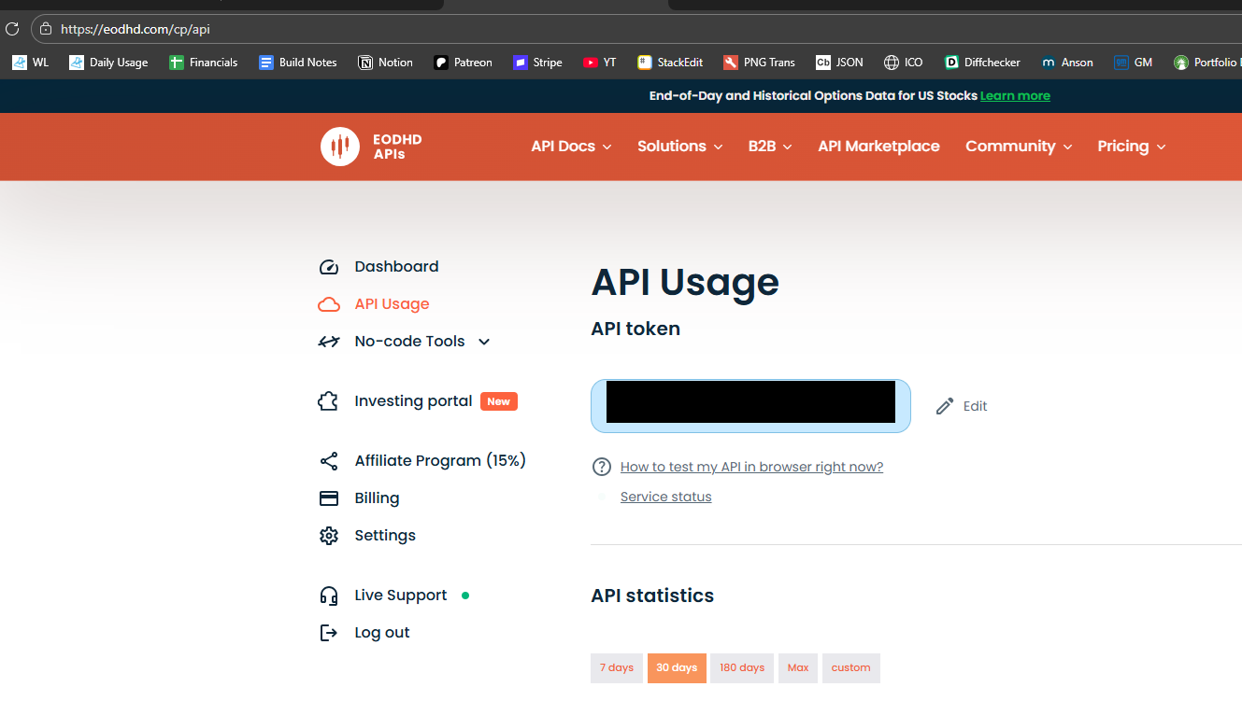Screen dimensions: 1242x715
Task: Open the Stripe bookmark in bookmarks bar
Action: [x=537, y=63]
